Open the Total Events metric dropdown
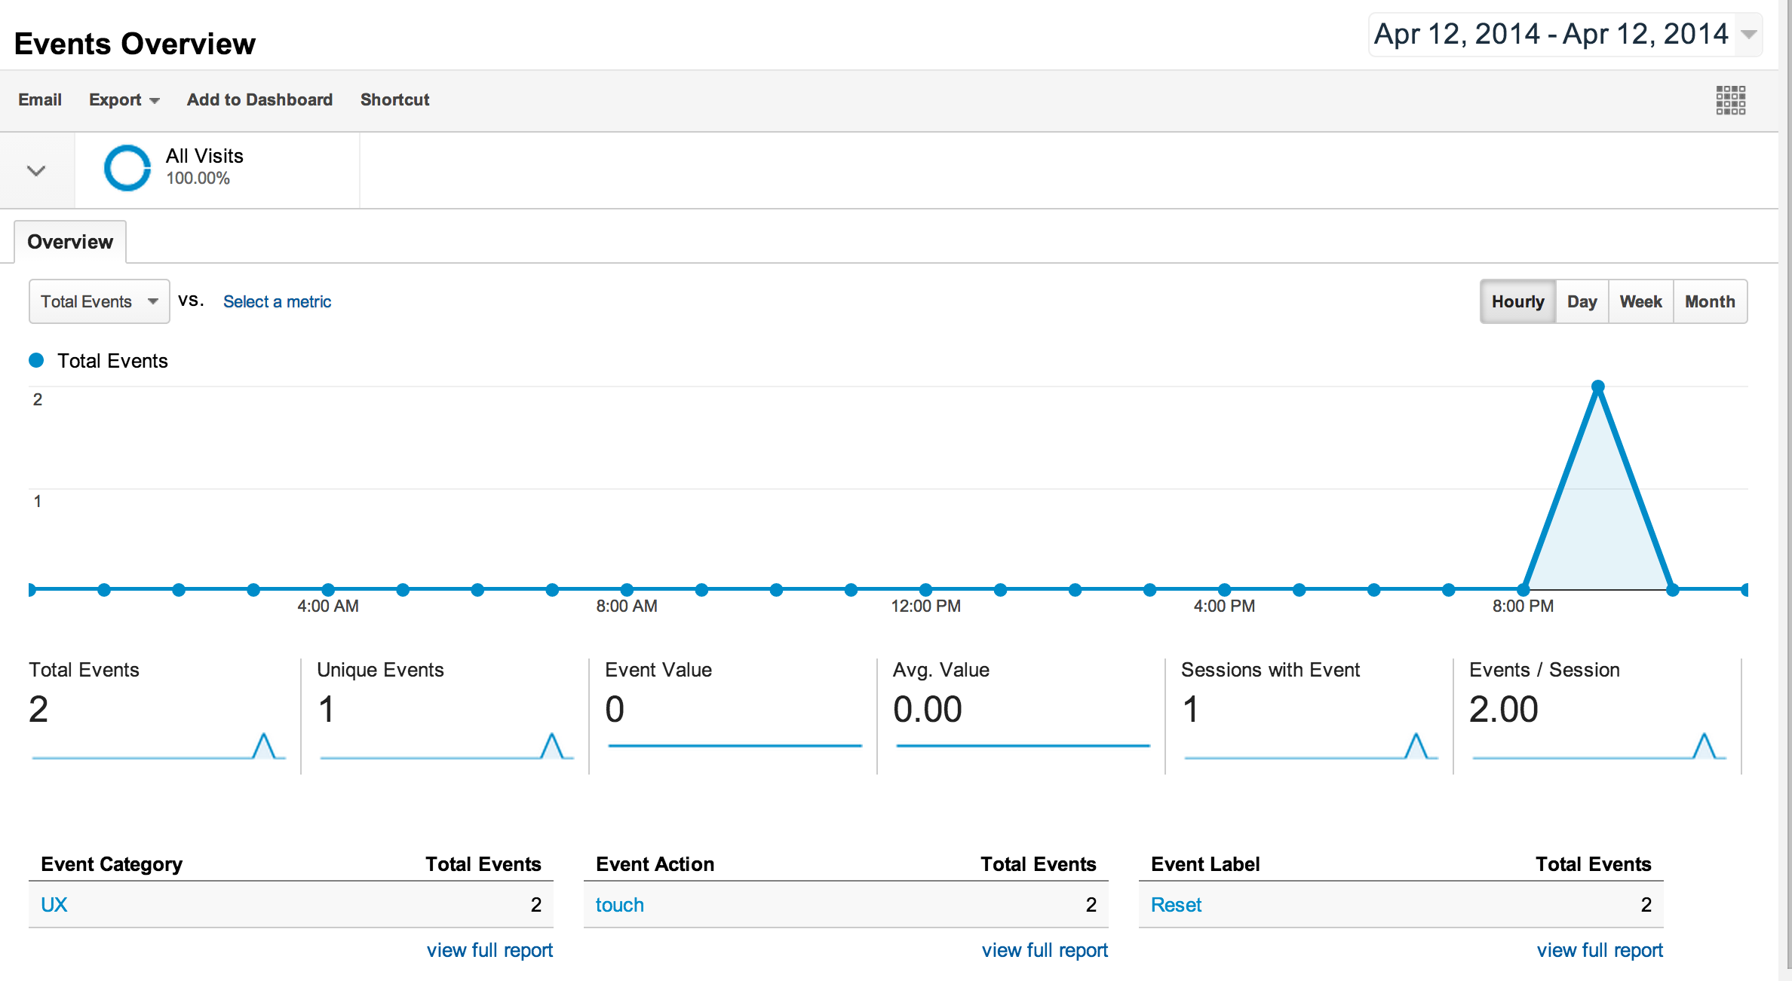This screenshot has height=981, width=1792. (x=99, y=301)
